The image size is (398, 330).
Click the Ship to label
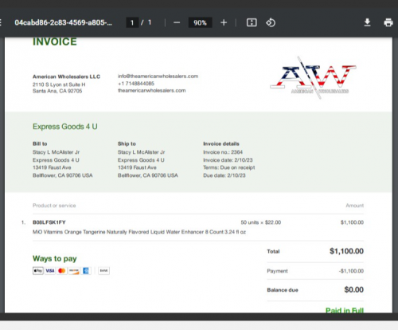click(x=127, y=143)
